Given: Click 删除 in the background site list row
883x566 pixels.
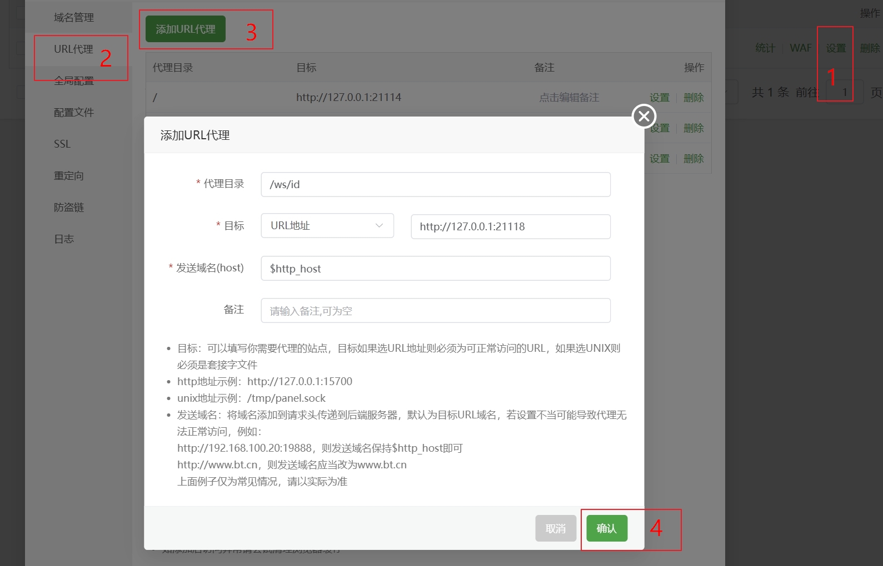Looking at the screenshot, I should tap(870, 48).
